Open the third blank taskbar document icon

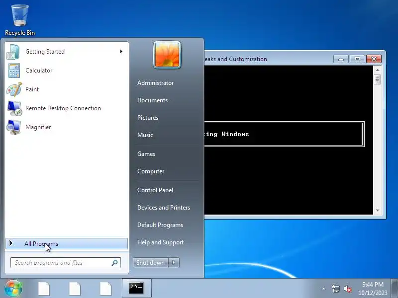(105, 289)
